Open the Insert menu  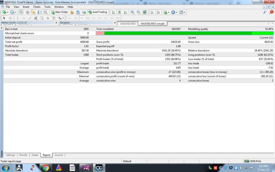26,7
